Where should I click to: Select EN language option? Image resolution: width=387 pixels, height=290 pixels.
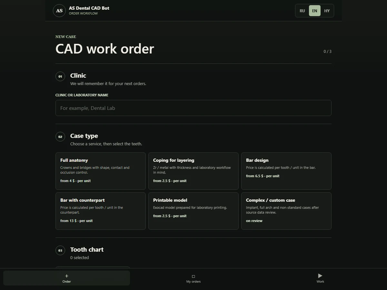[314, 11]
